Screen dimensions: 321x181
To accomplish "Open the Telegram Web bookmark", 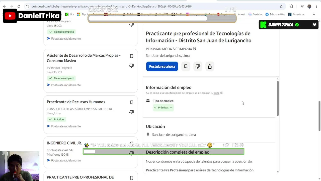I will pyautogui.click(x=275, y=14).
